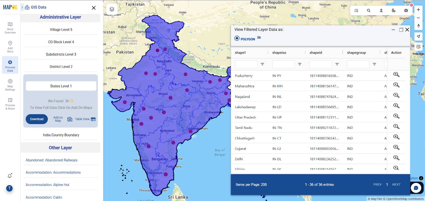Zoom to Tamil Nadu row feature
The height and width of the screenshot is (201, 425).
coord(396,126)
